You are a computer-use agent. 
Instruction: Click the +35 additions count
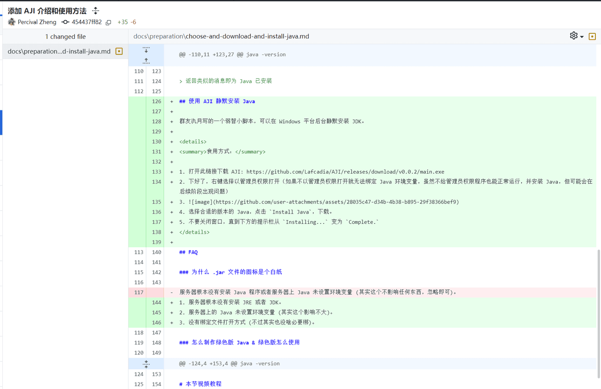pos(122,22)
